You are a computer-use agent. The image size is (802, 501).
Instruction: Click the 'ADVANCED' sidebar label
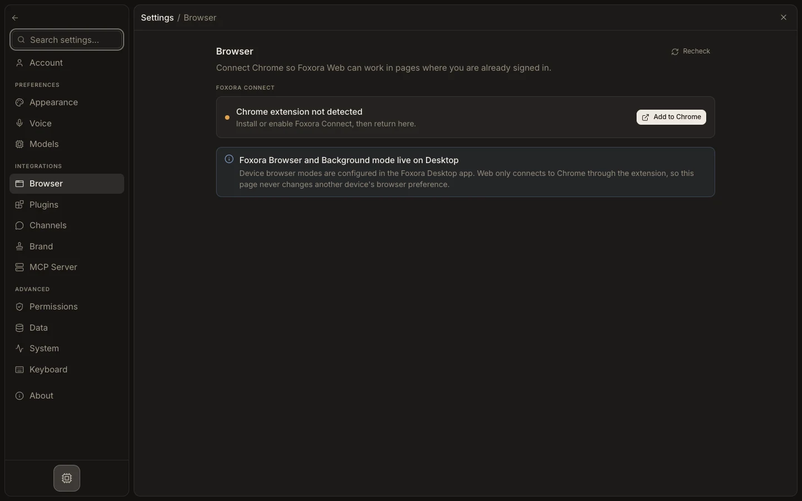click(32, 289)
